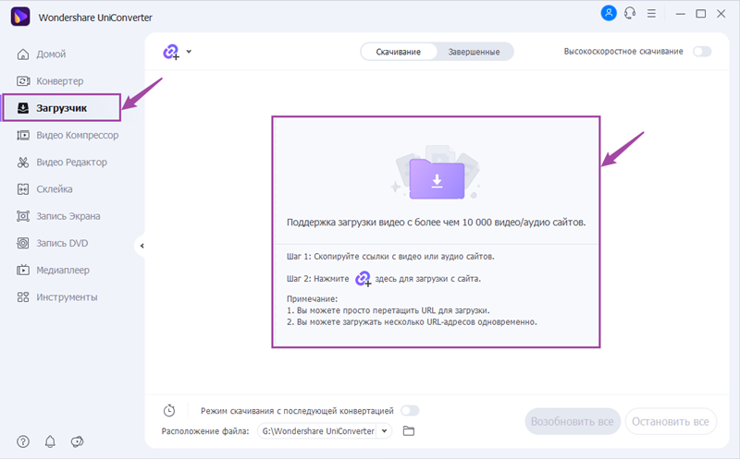Maximize the UniConverter window

[701, 14]
